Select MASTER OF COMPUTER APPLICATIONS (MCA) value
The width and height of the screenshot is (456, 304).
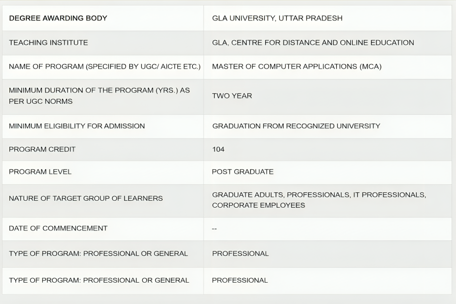(297, 67)
